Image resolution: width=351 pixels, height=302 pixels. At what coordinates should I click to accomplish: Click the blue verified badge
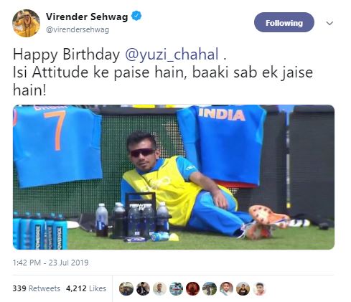136,16
